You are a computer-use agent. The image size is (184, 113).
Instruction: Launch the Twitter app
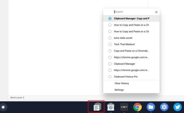click(x=178, y=107)
